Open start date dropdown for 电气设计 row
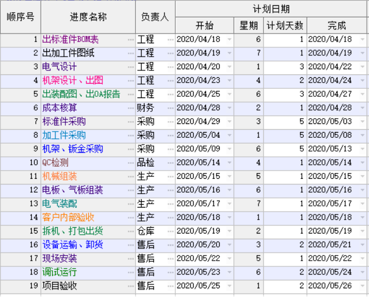The image size is (369, 297). [x=229, y=67]
